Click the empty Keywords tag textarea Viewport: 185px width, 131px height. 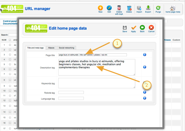(x=97, y=83)
